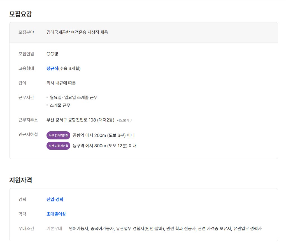Click the 회사 내규에 따름 salary text
Viewport: 286px width, 250px height.
tap(61, 83)
